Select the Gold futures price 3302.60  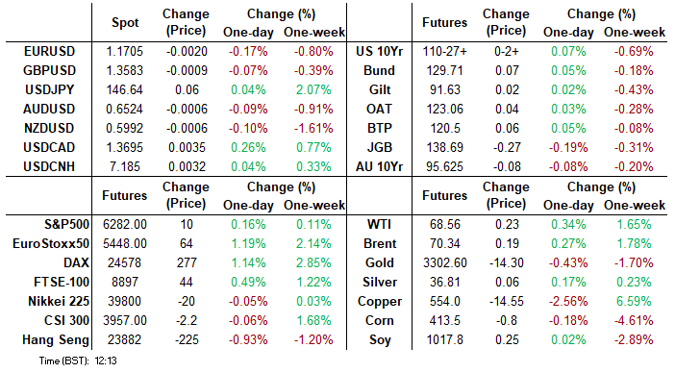tap(444, 262)
